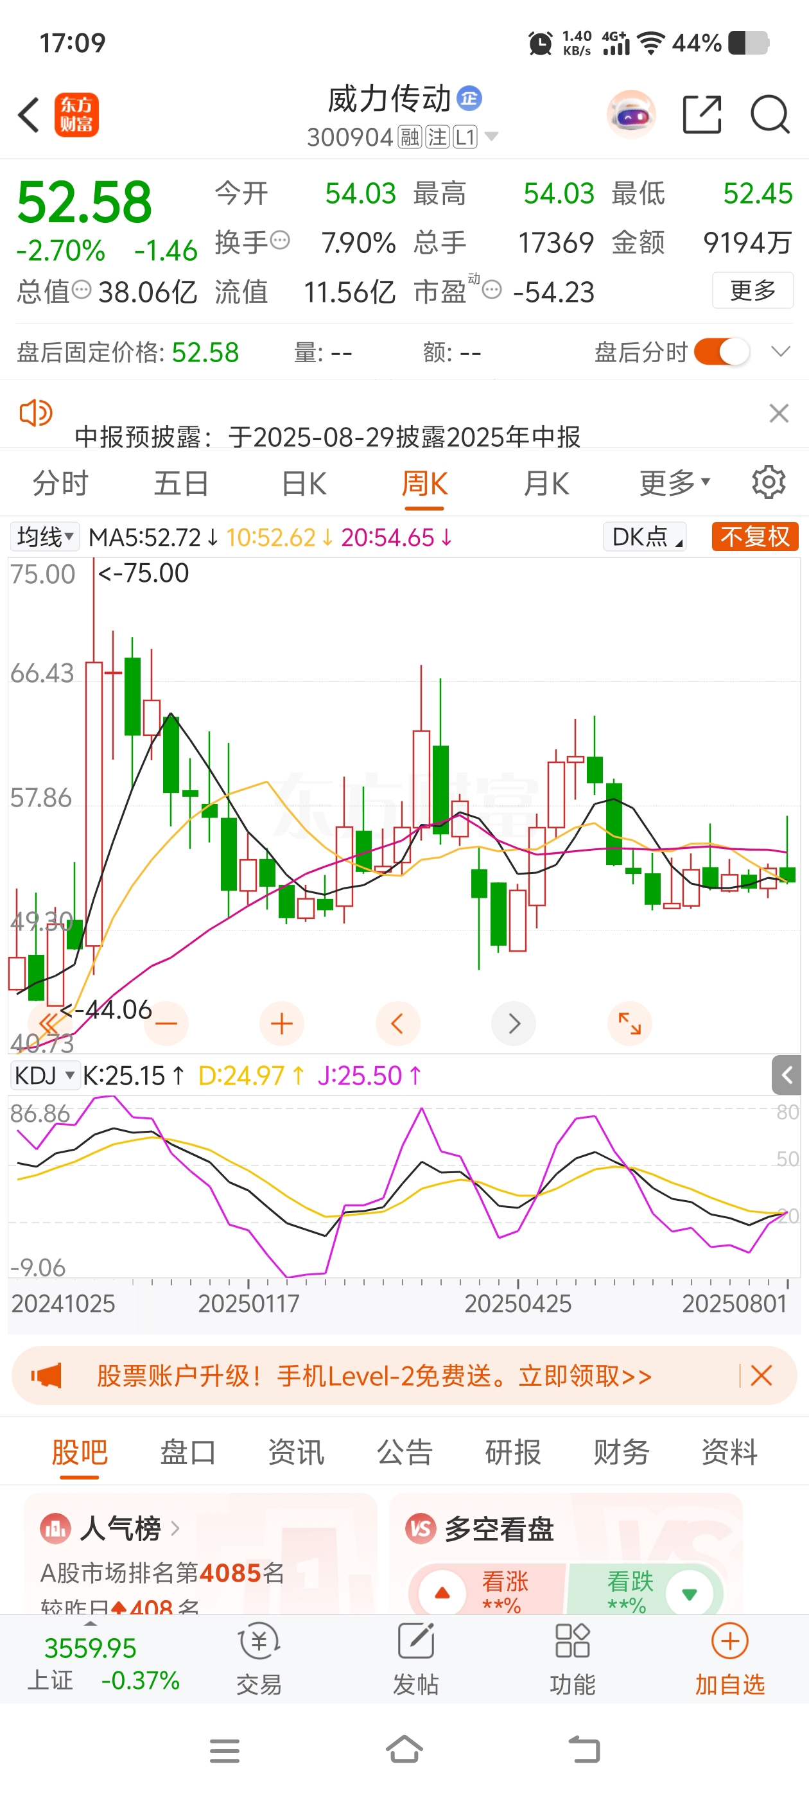Open the 盘口 tab
Screen dimensions: 809x1798
(187, 1453)
